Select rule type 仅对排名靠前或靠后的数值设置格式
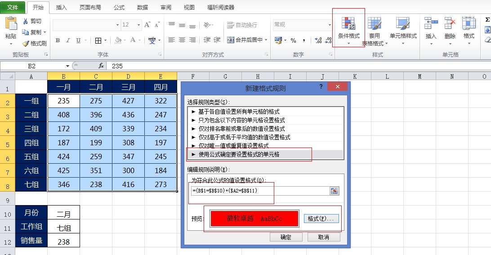Screen dimensions: 491x255 tap(265, 129)
